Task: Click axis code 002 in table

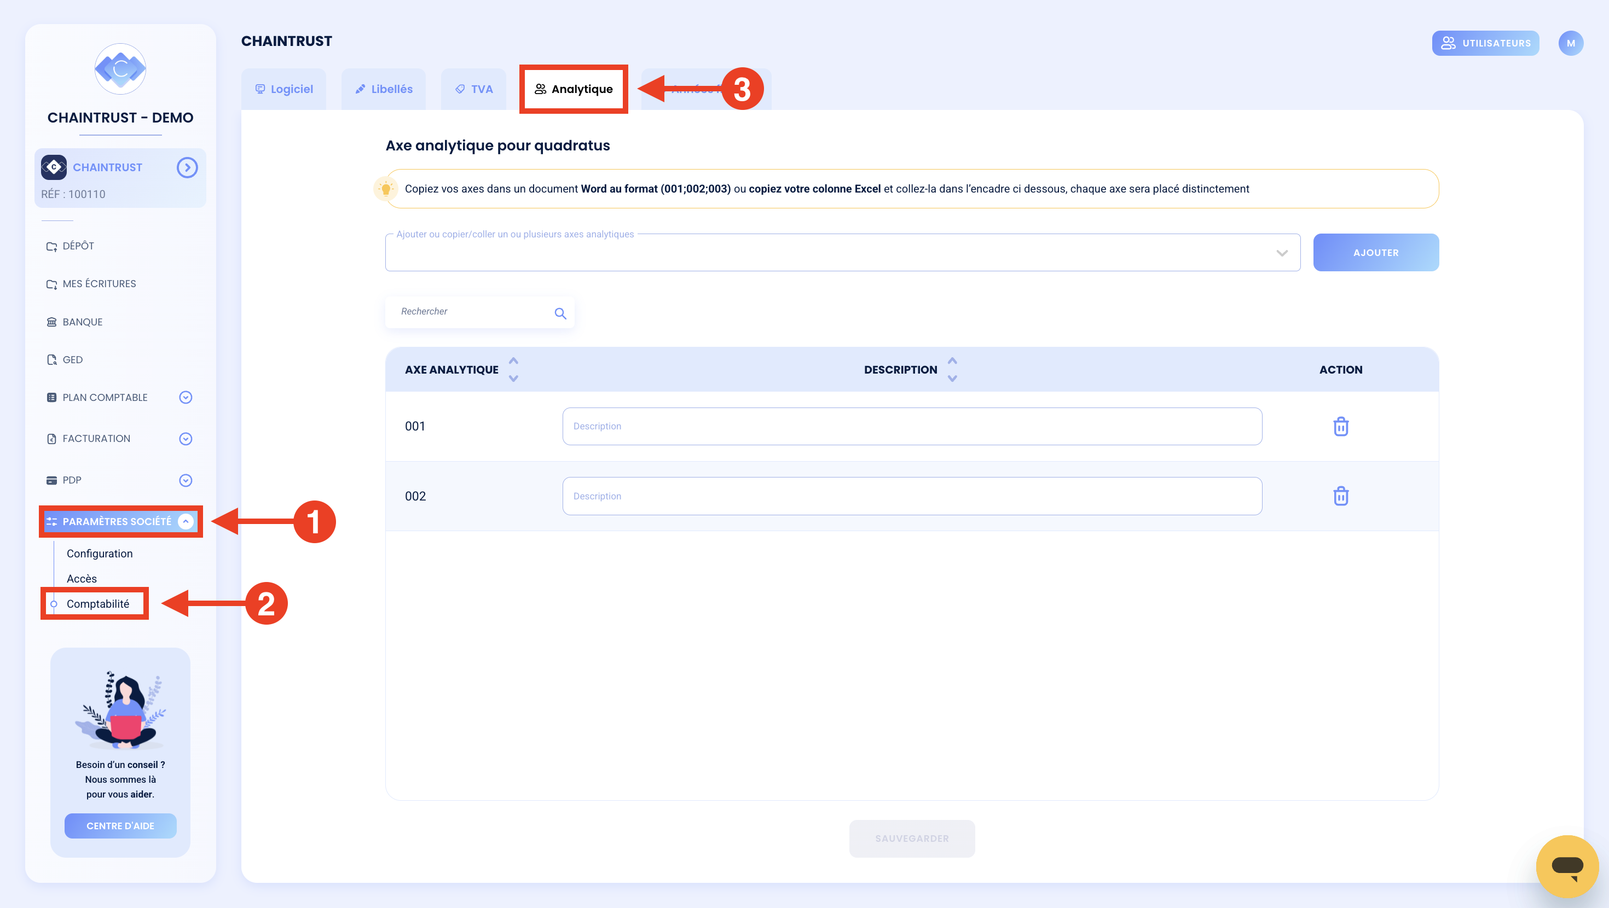Action: (415, 496)
